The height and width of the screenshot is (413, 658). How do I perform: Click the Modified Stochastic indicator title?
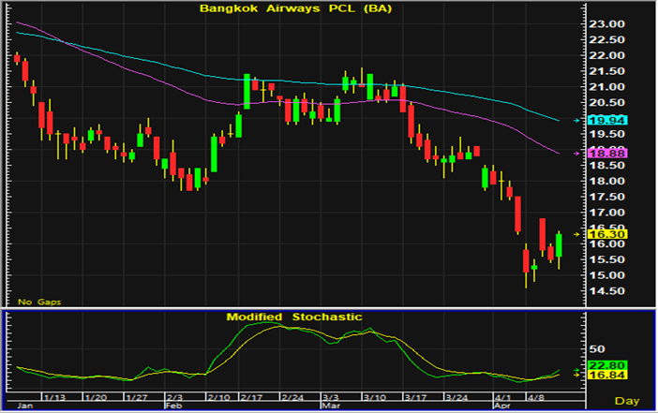coord(293,317)
